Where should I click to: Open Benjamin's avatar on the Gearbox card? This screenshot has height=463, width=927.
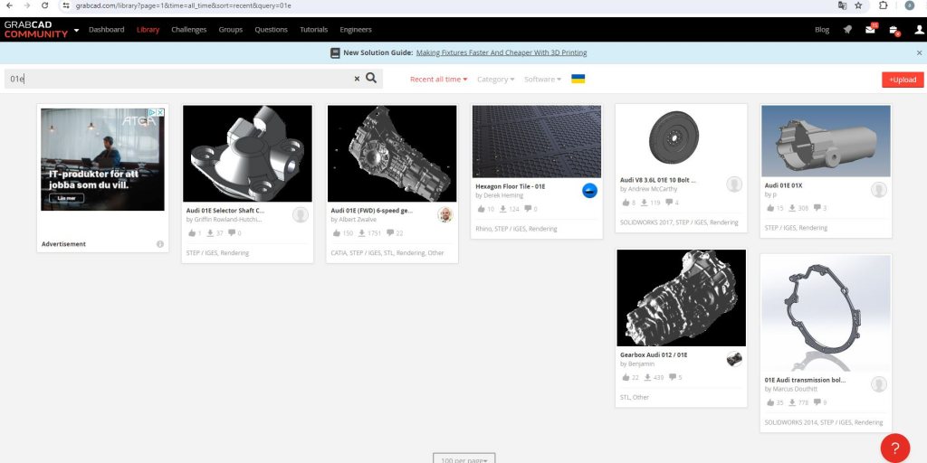pos(734,359)
